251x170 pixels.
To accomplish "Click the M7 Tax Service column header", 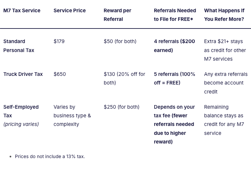I will 22,11.
